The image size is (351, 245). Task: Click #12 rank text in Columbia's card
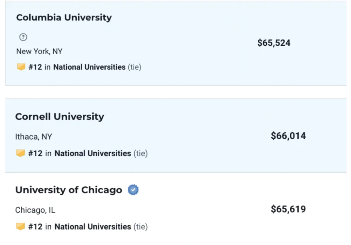(x=35, y=67)
